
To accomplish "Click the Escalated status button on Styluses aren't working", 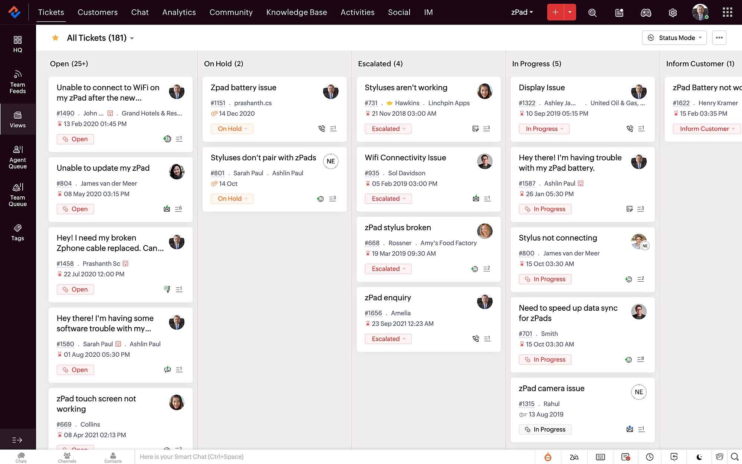I will coord(388,129).
